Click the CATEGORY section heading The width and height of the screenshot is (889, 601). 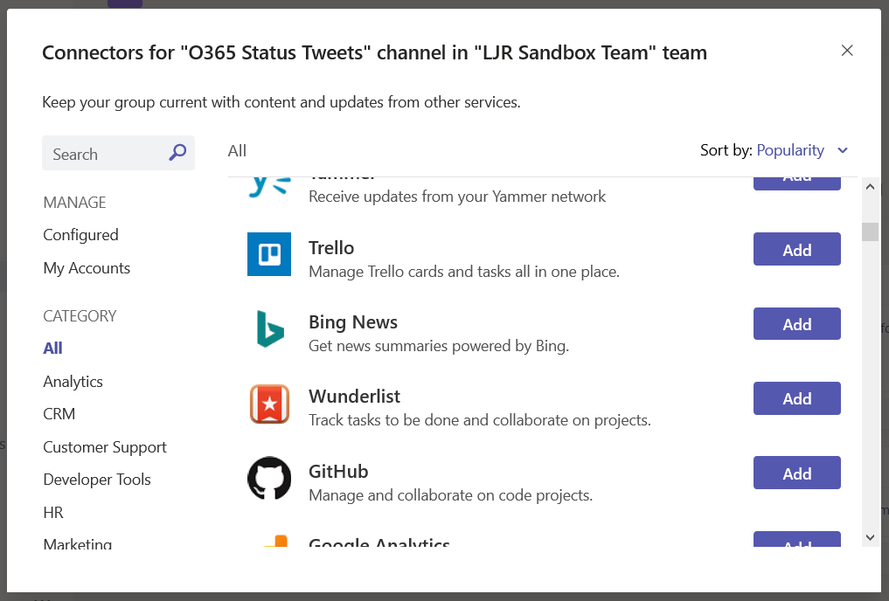click(80, 316)
